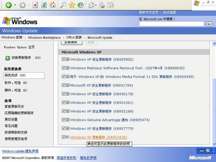Uncheck the KB931836 update checkbox
Image resolution: width=216 pixels, height=162 pixels.
(64, 137)
